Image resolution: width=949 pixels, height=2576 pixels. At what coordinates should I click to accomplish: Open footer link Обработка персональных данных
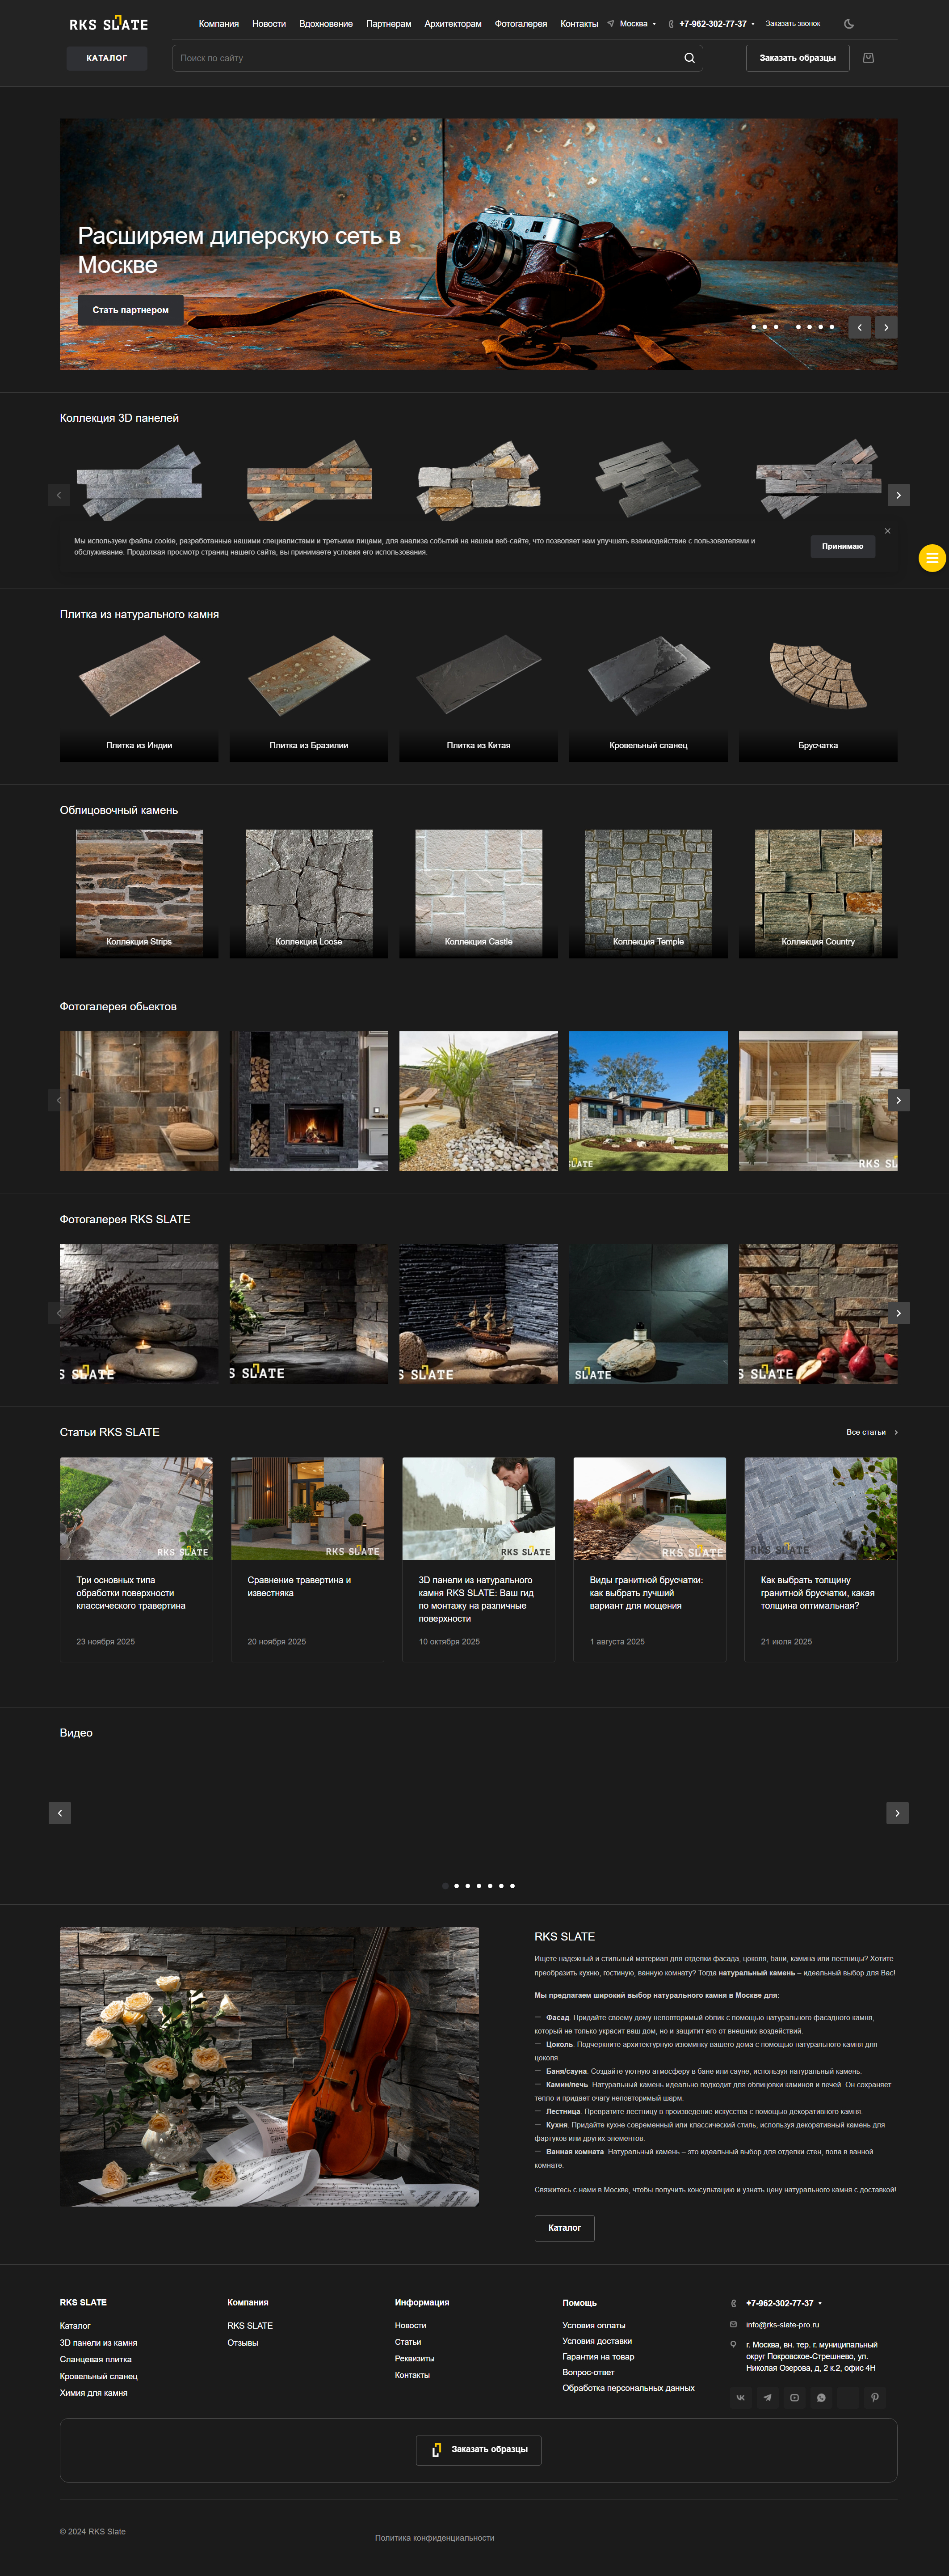tap(628, 2388)
